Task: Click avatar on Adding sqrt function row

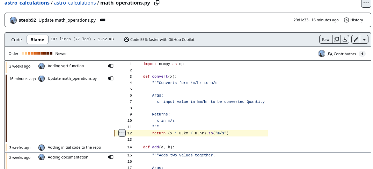Action: point(42,66)
